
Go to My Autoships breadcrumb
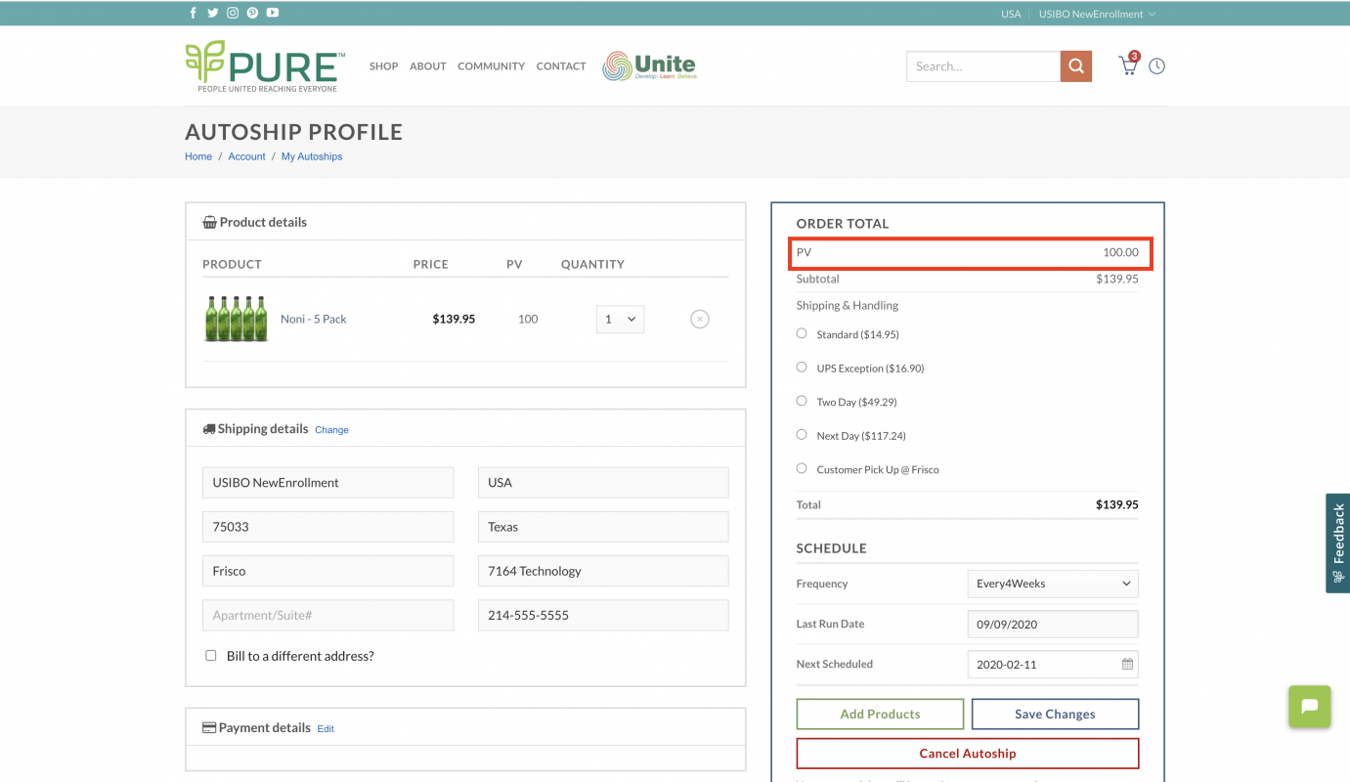pyautogui.click(x=312, y=156)
